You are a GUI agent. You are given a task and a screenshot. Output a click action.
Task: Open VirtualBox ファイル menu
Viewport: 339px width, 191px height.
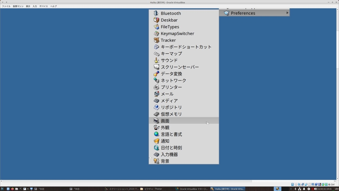pos(6,6)
